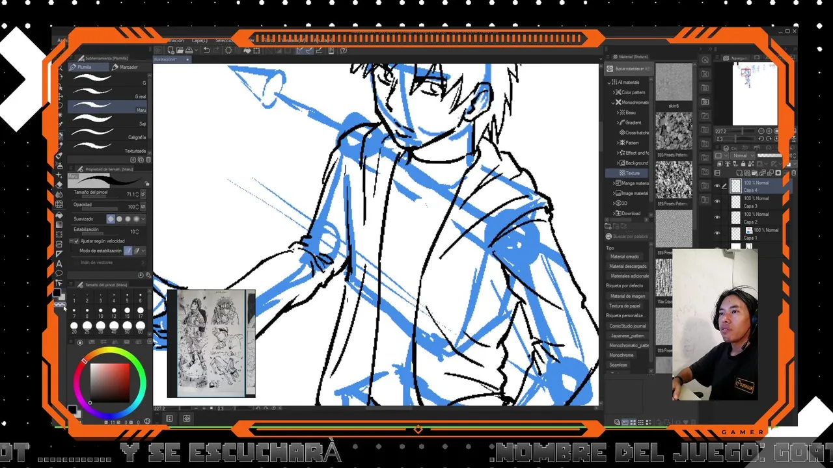The height and width of the screenshot is (468, 833).
Task: Hide layer Capa 3
Action: [717, 201]
